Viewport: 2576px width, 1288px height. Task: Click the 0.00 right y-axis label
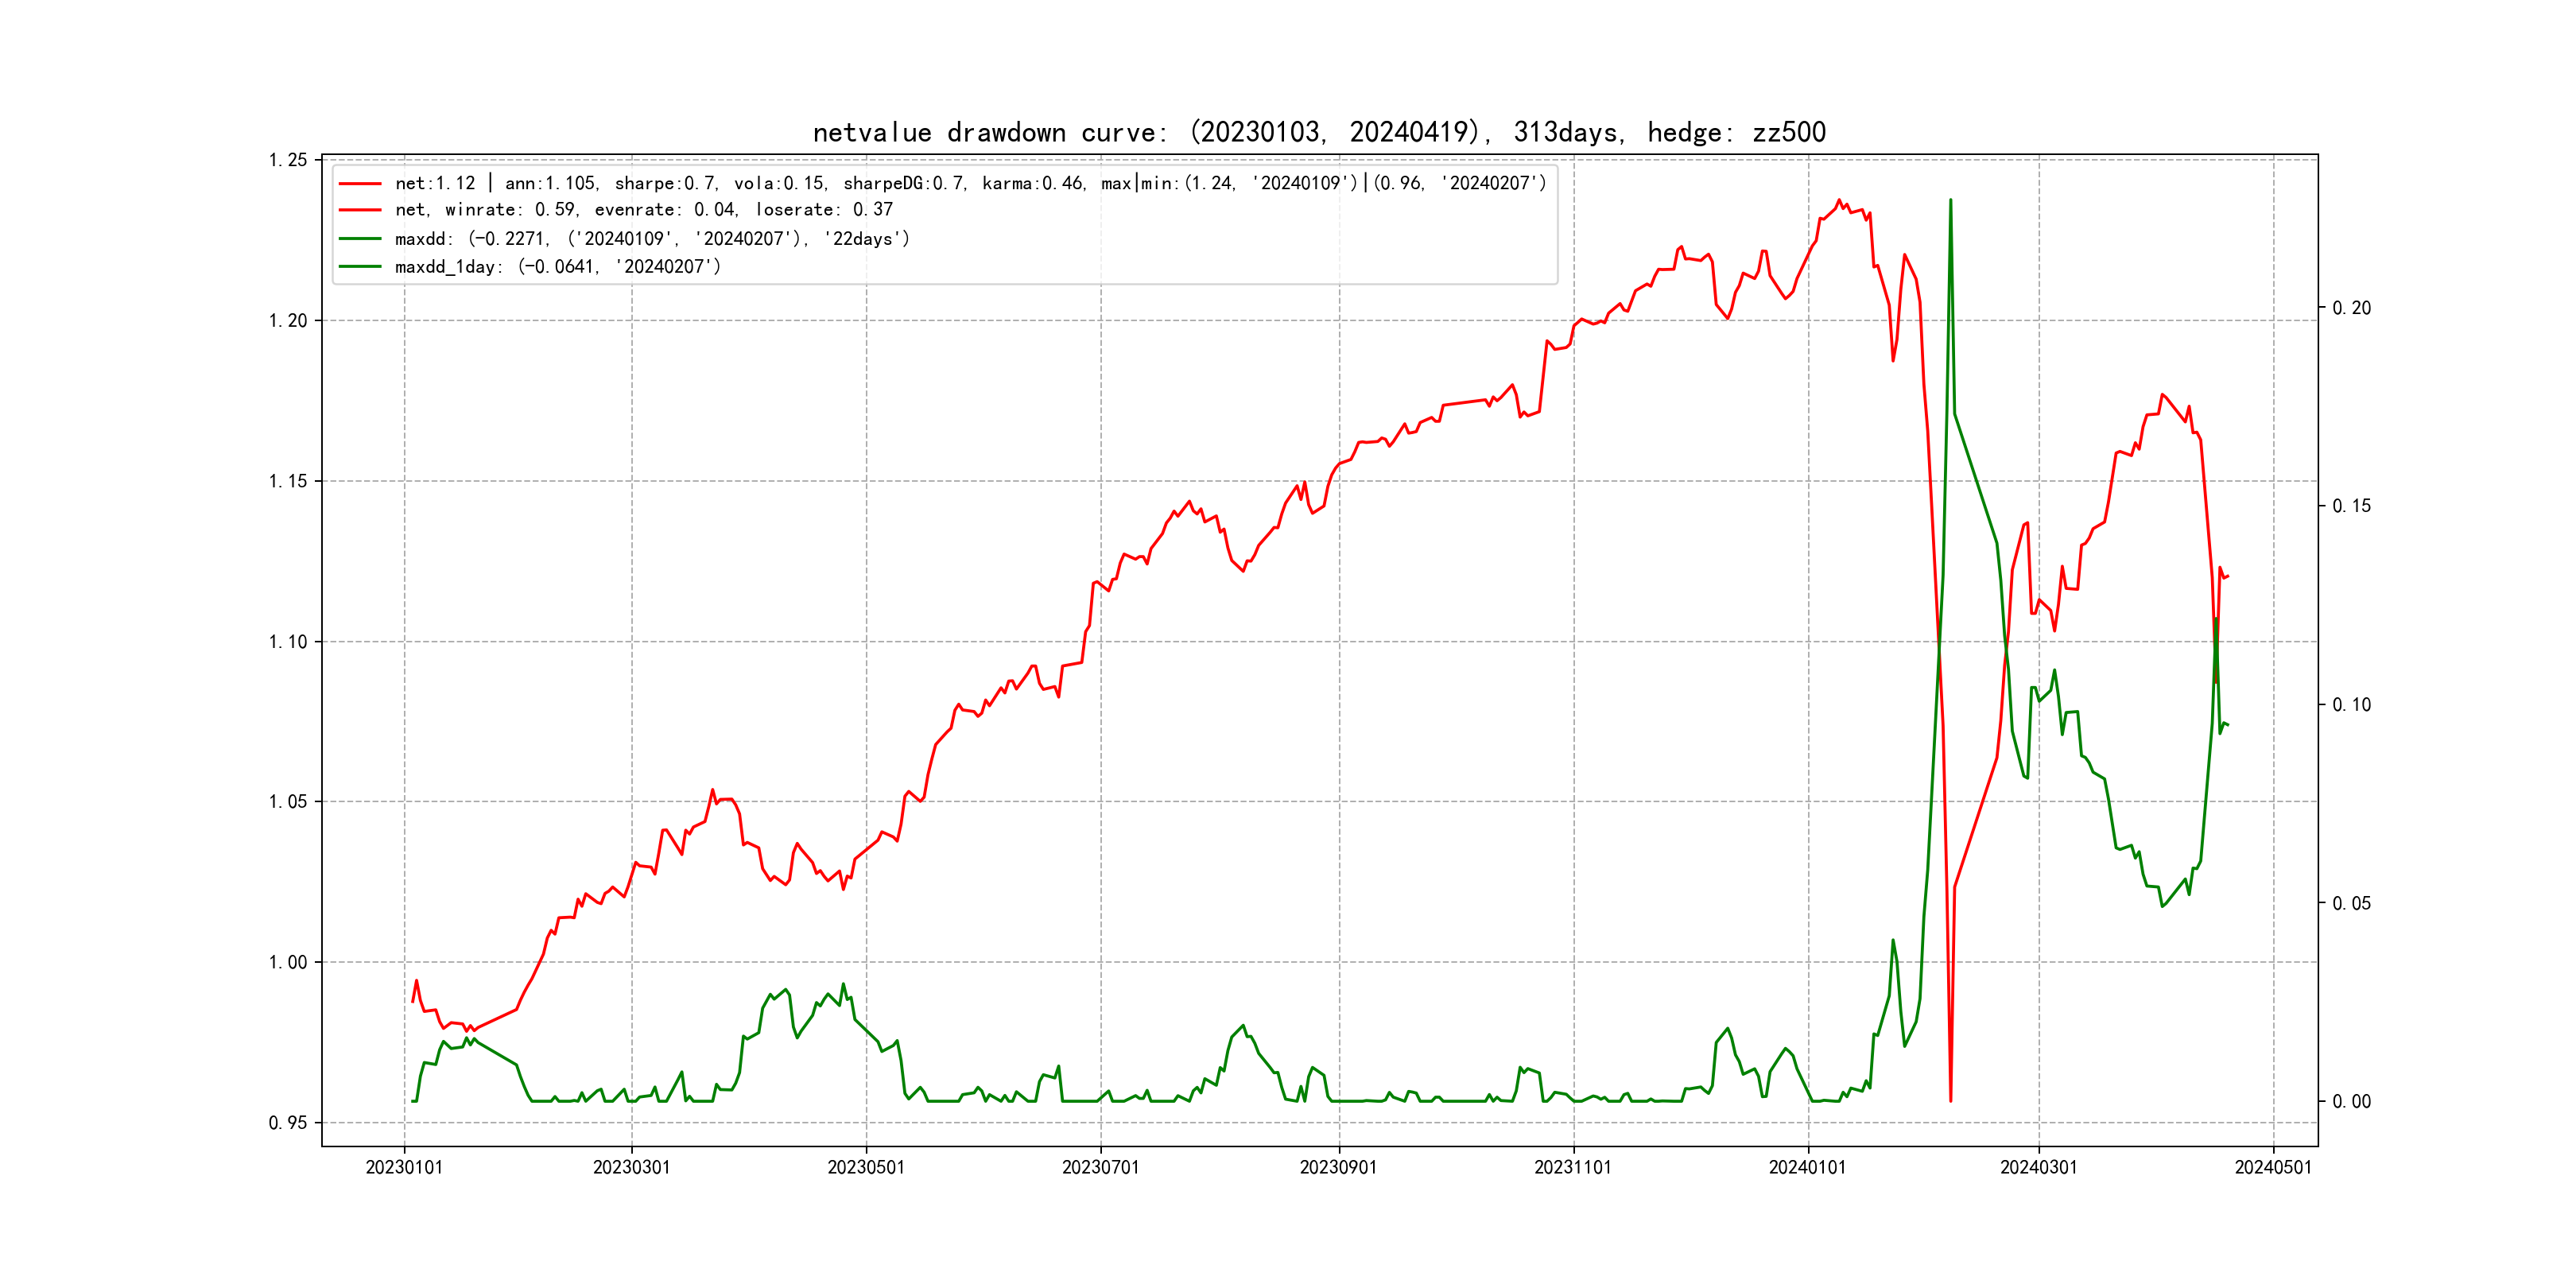pos(2351,1102)
